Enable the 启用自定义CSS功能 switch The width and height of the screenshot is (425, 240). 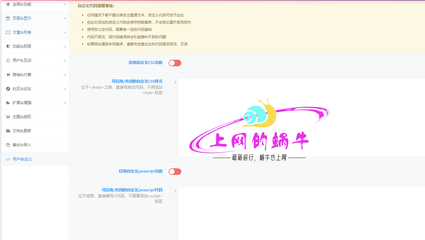click(x=175, y=63)
